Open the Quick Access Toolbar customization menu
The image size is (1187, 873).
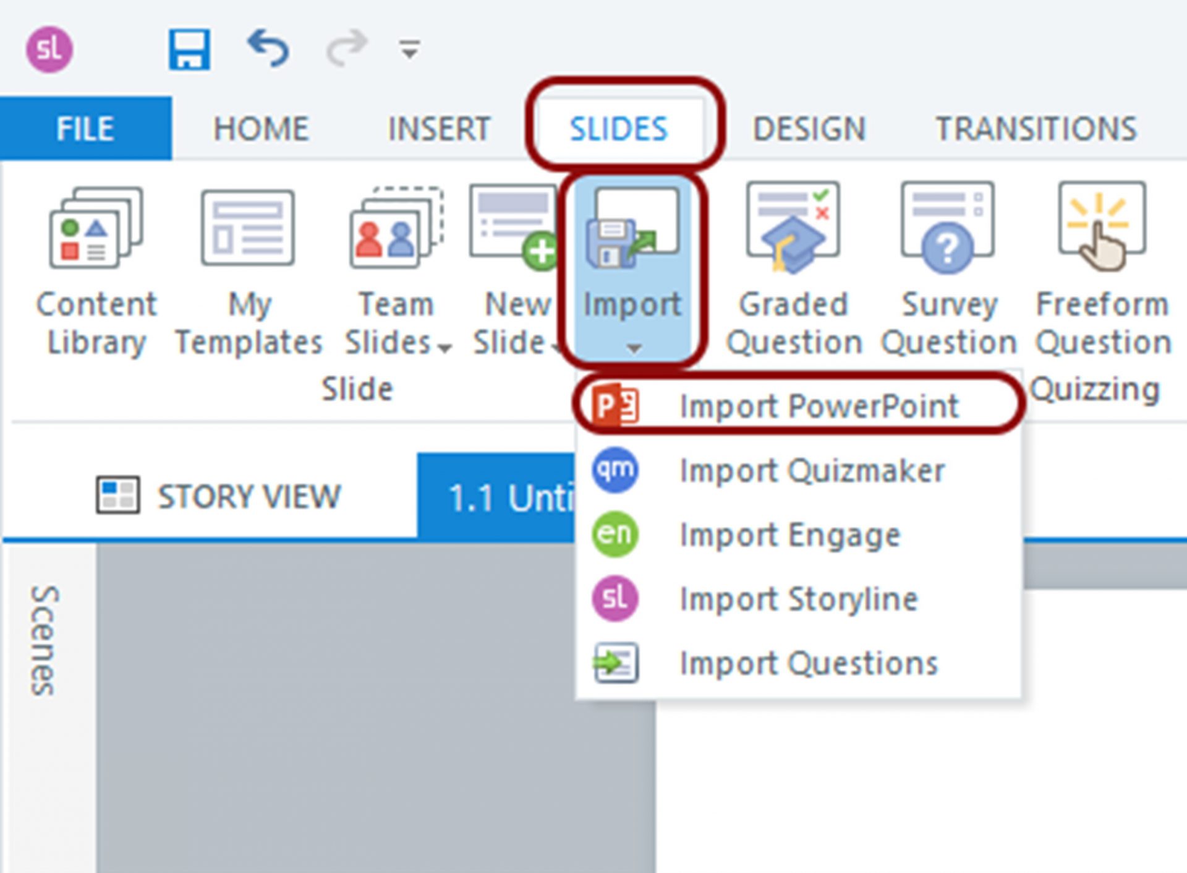pos(408,49)
